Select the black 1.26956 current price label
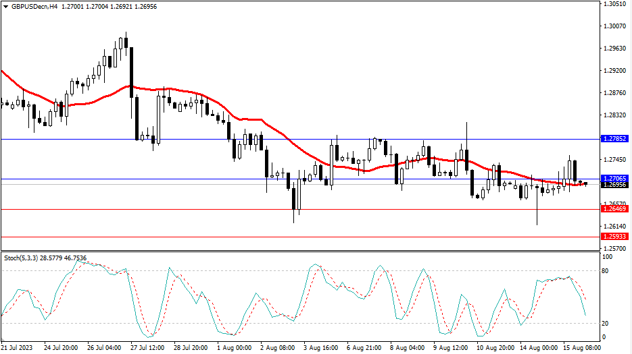This screenshot has height=354, width=632. tap(614, 185)
